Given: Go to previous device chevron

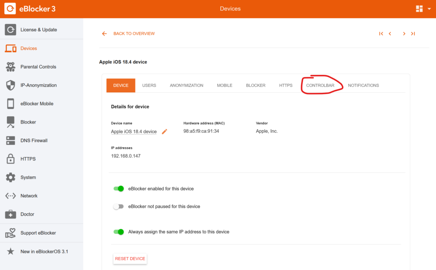Looking at the screenshot, I should 390,34.
